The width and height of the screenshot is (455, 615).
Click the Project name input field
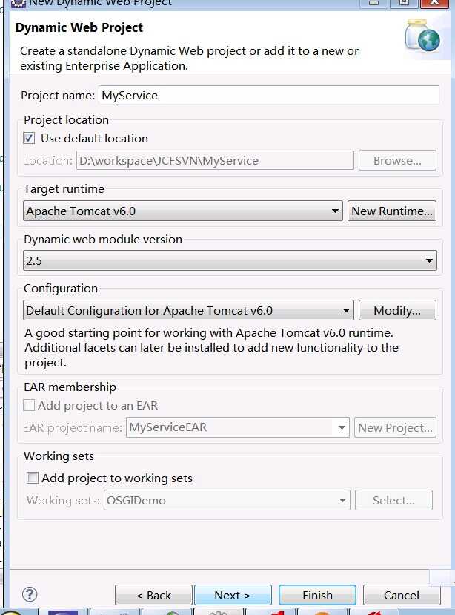[x=268, y=95]
